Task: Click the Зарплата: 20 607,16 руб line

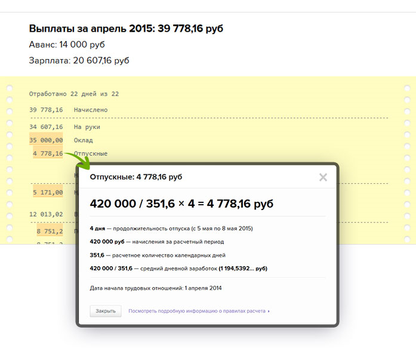Action: (x=79, y=60)
